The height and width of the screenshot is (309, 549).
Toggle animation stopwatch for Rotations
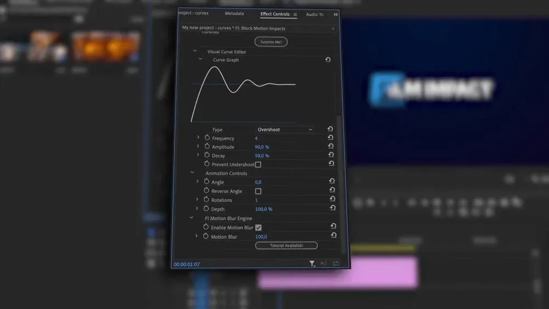coord(206,199)
